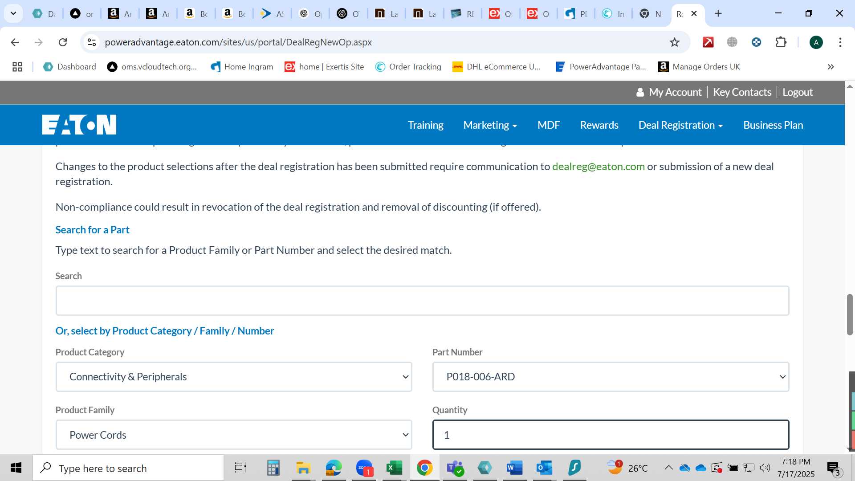Open Microsoft Edge from taskbar

click(334, 468)
